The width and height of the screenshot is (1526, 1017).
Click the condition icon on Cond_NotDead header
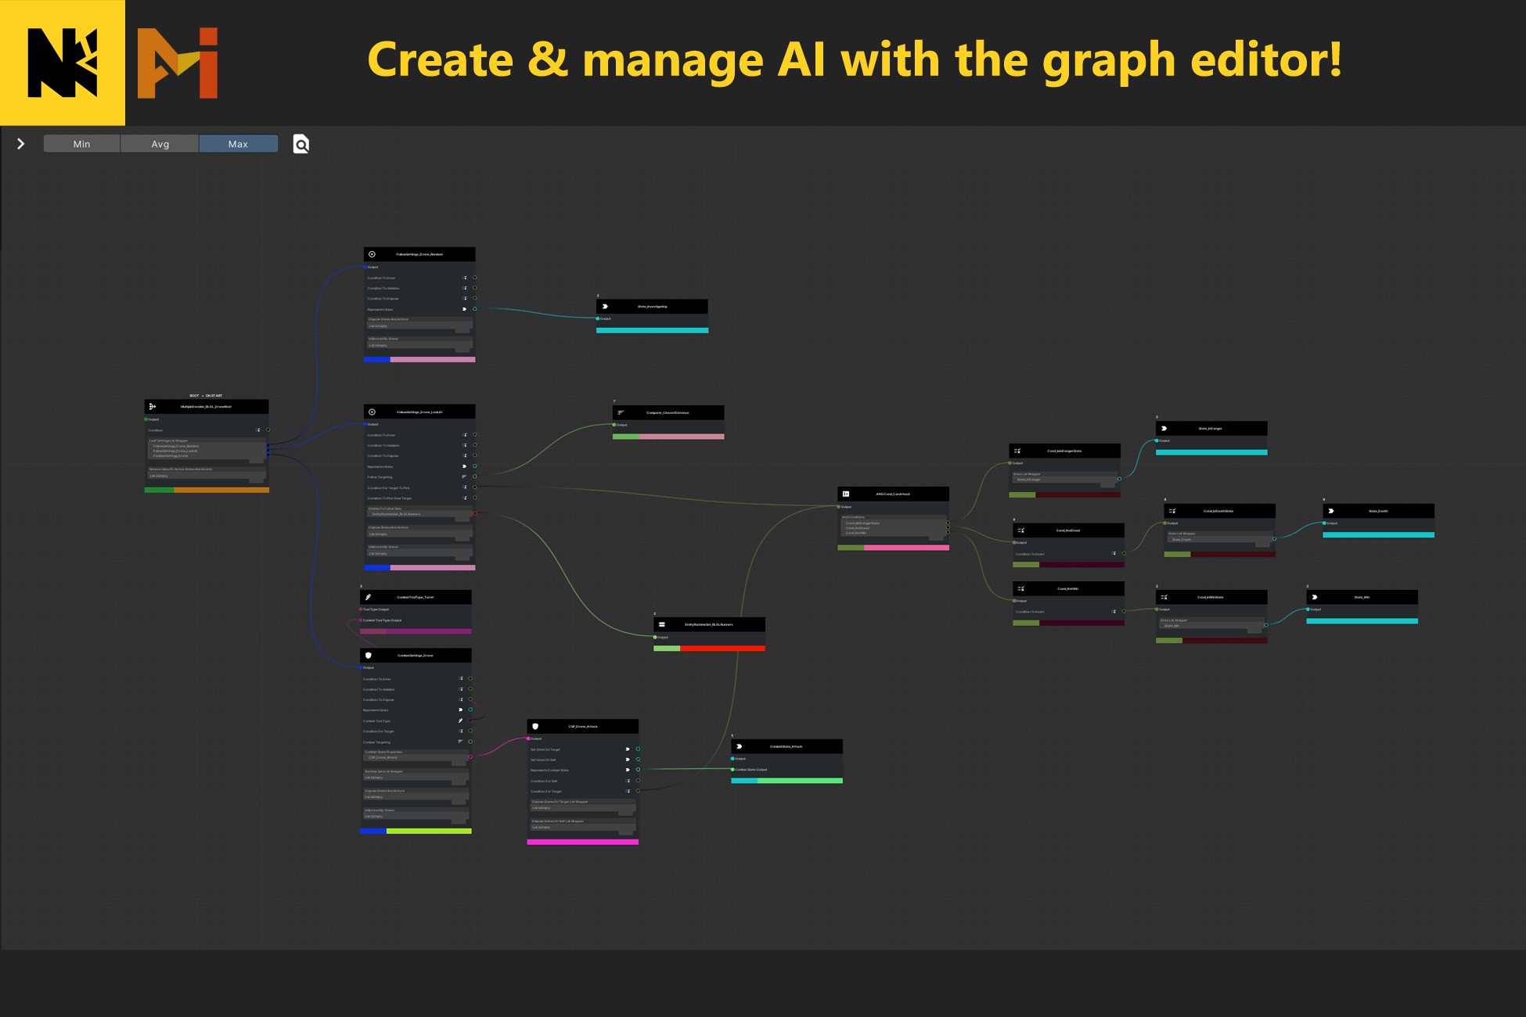click(1020, 530)
